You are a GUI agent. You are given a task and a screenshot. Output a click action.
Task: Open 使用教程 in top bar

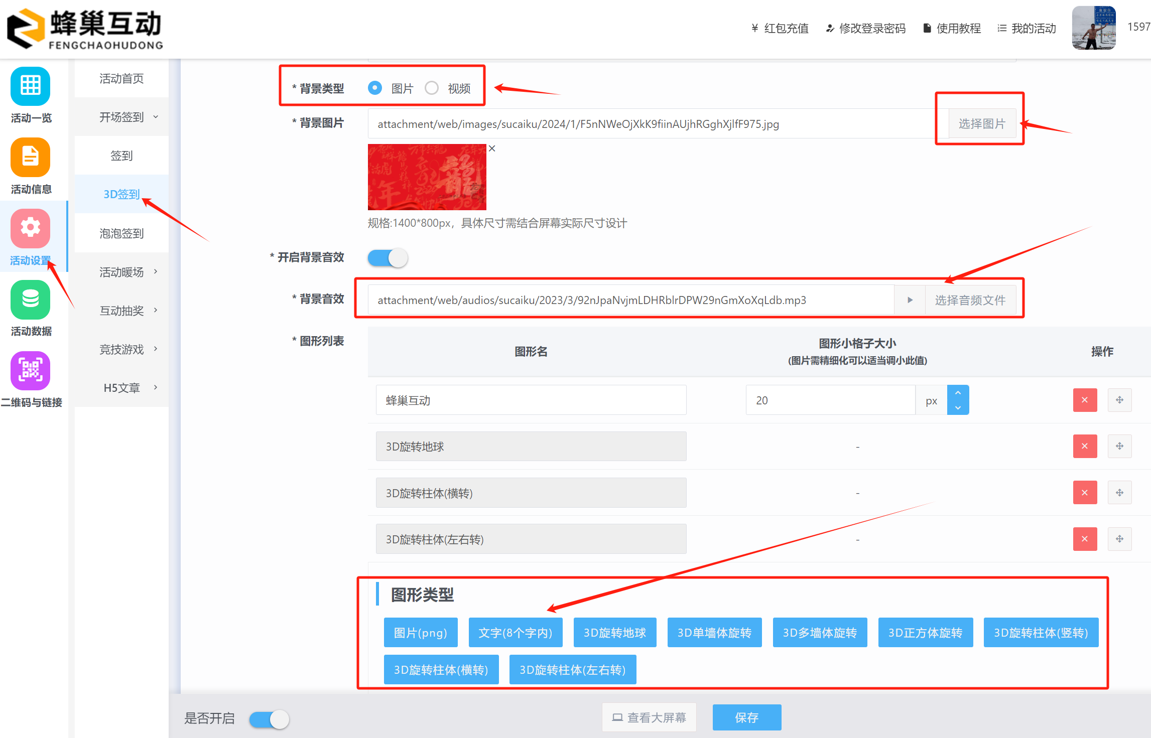click(952, 28)
